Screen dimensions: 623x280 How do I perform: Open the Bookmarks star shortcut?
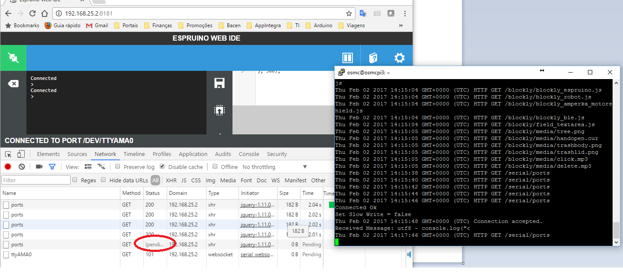(22, 25)
